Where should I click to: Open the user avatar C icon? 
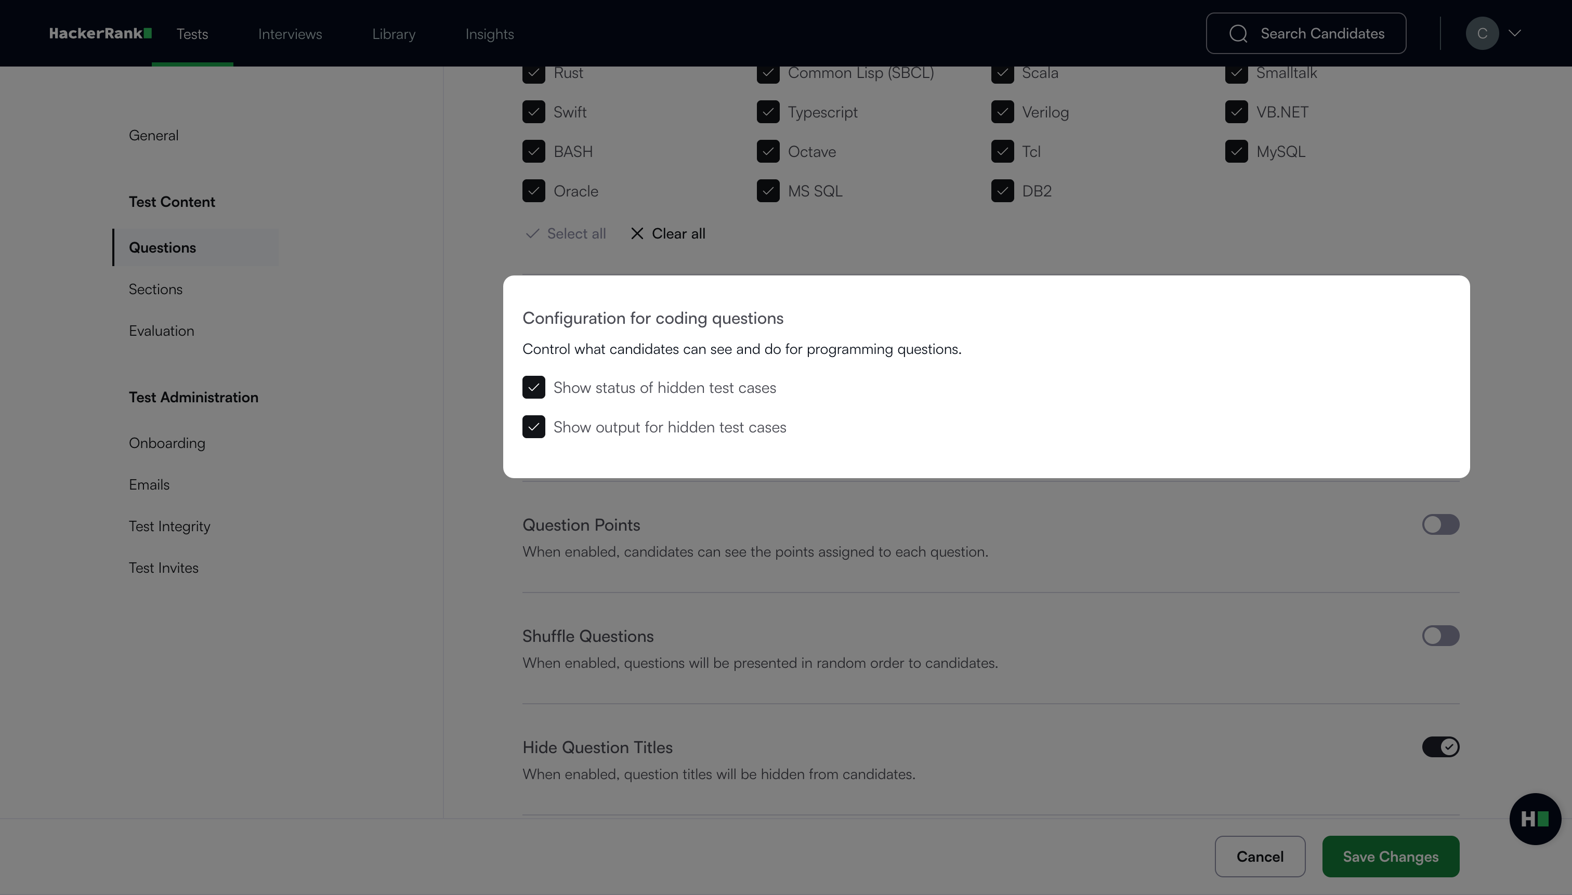point(1482,33)
